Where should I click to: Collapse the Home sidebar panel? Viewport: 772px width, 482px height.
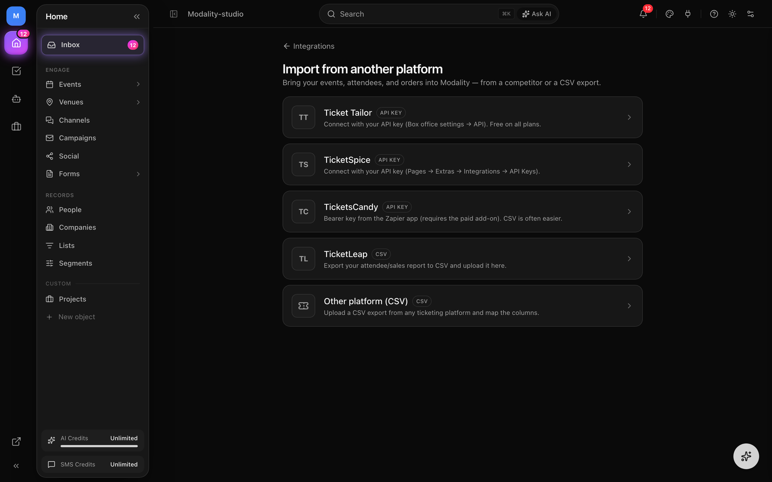[x=137, y=16]
